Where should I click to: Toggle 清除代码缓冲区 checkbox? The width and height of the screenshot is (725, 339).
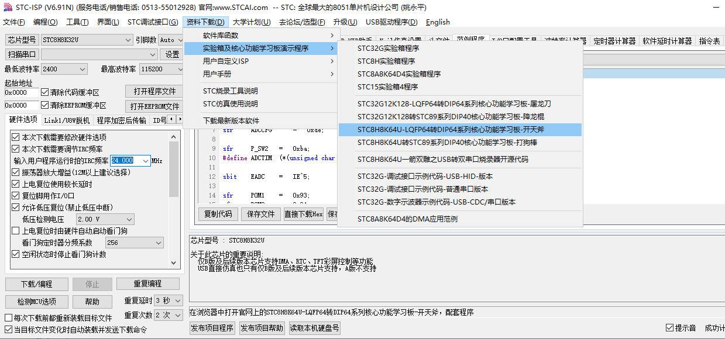coord(45,92)
